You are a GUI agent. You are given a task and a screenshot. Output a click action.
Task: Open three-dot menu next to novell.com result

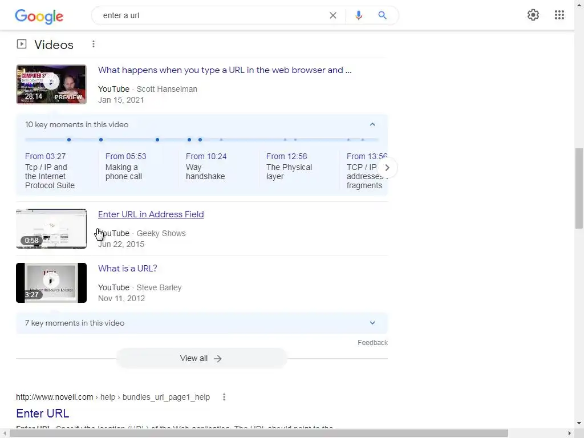(224, 397)
